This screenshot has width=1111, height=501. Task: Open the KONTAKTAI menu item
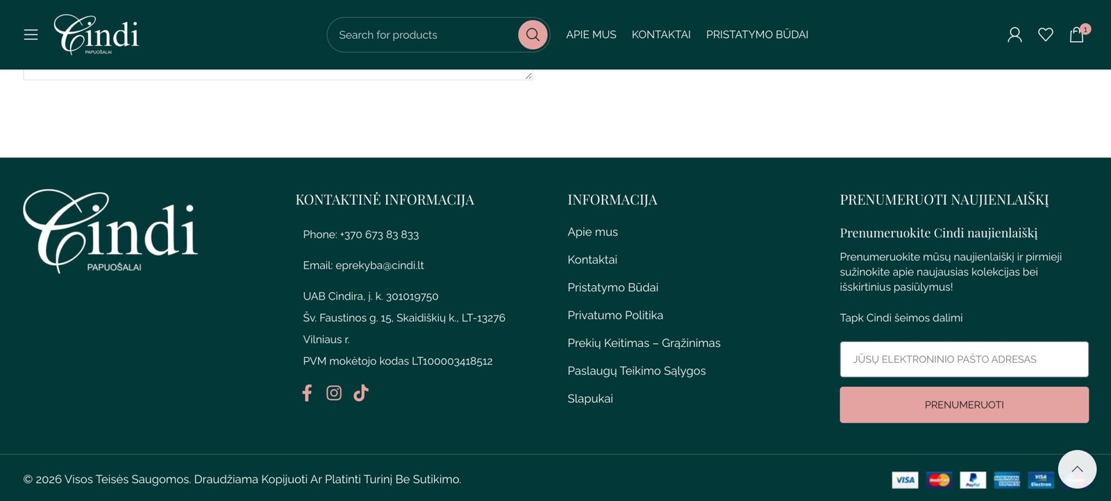[x=661, y=35]
